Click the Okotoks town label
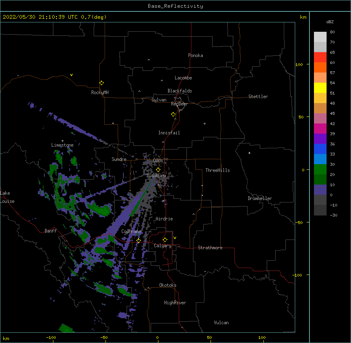This screenshot has width=351, height=343. click(x=168, y=285)
